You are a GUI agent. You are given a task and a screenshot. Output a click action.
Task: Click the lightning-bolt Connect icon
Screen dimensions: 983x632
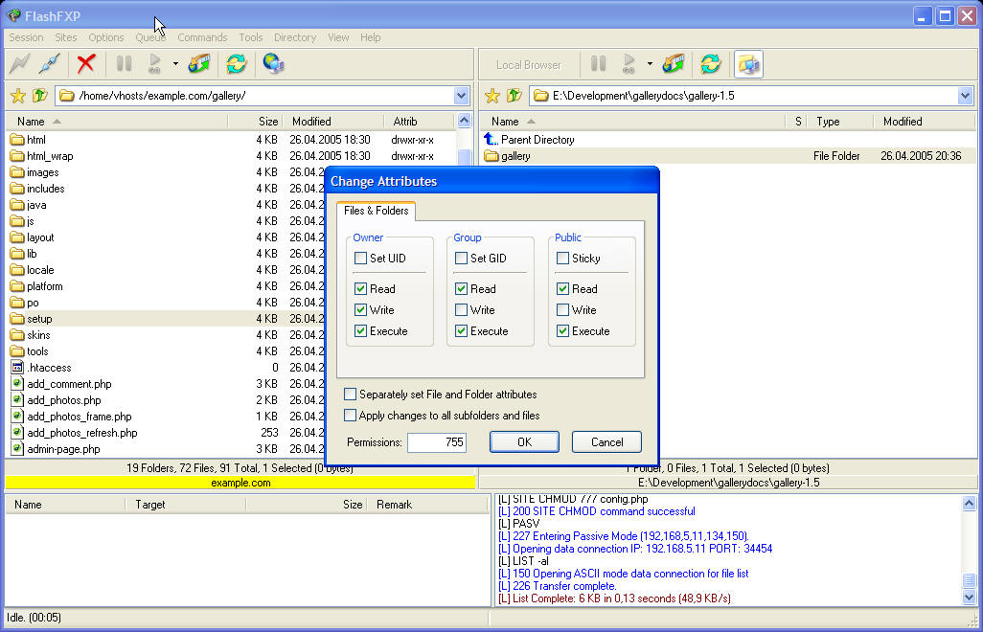[19, 63]
